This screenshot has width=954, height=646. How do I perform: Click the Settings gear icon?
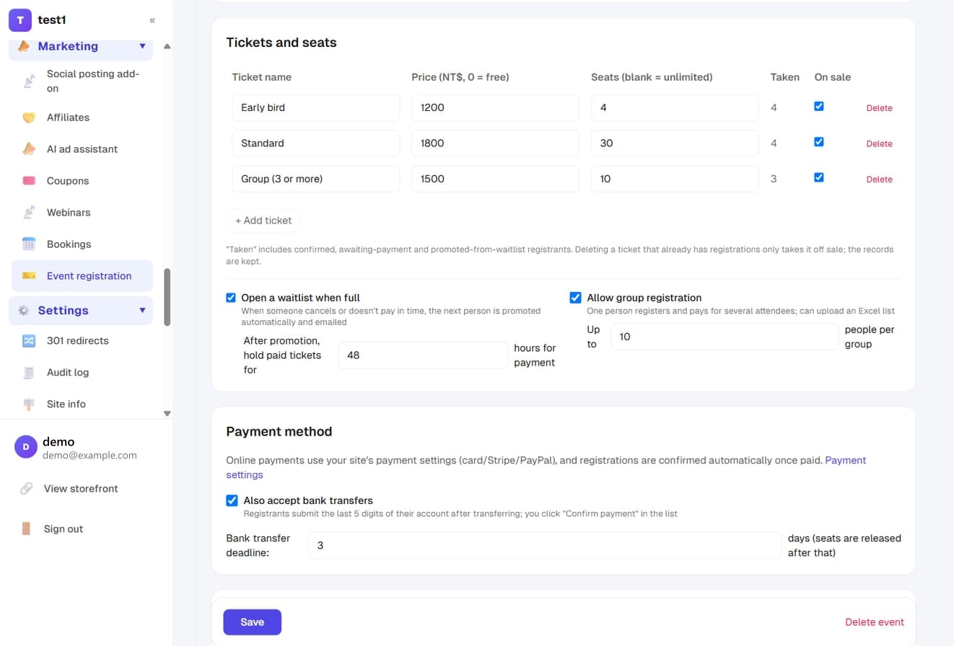pos(24,311)
